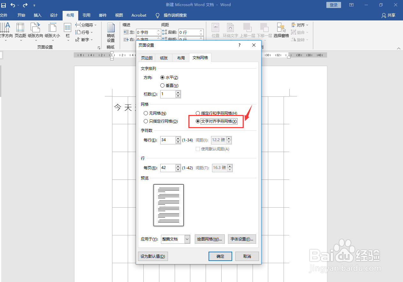Click the page setup dialog help icon
This screenshot has height=282, width=403.
tap(240, 45)
